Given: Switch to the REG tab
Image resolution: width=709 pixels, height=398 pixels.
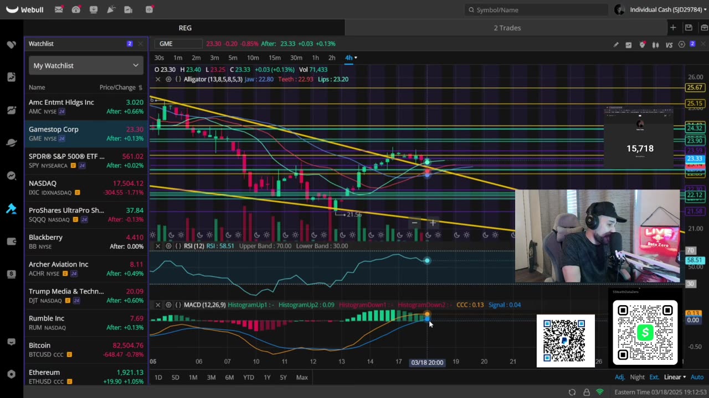Looking at the screenshot, I should point(185,28).
